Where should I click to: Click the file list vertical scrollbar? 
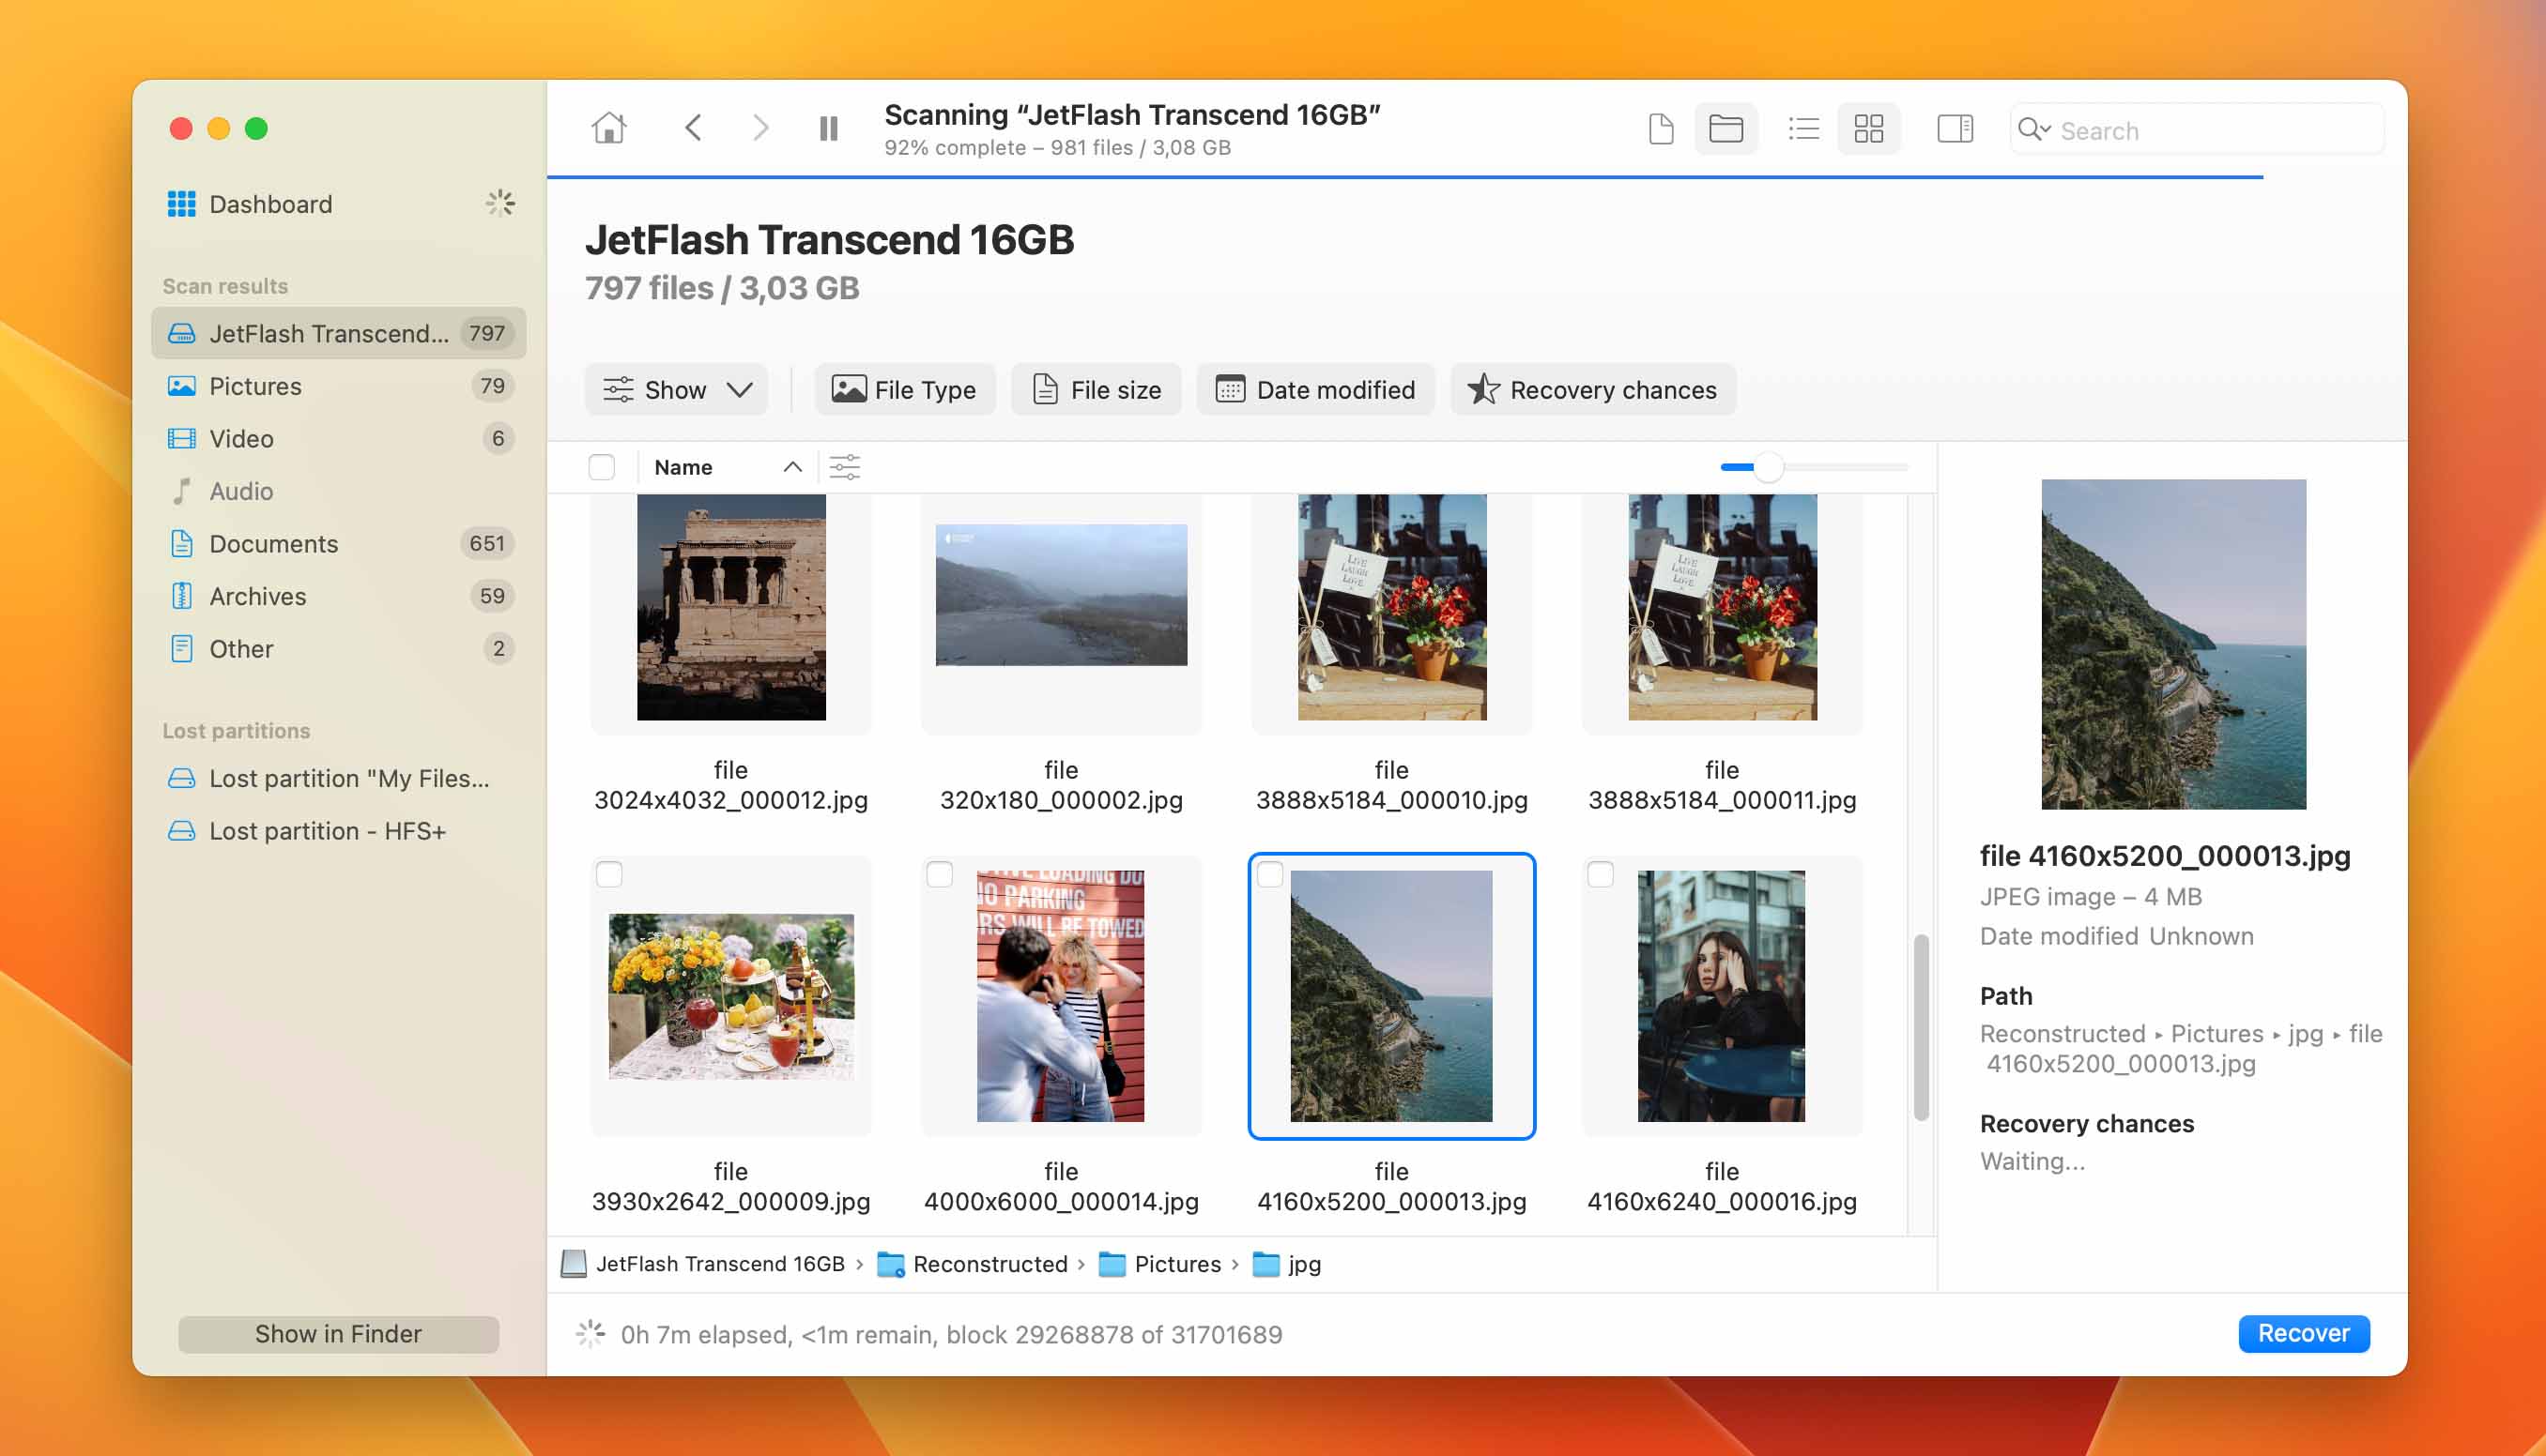[1921, 1028]
